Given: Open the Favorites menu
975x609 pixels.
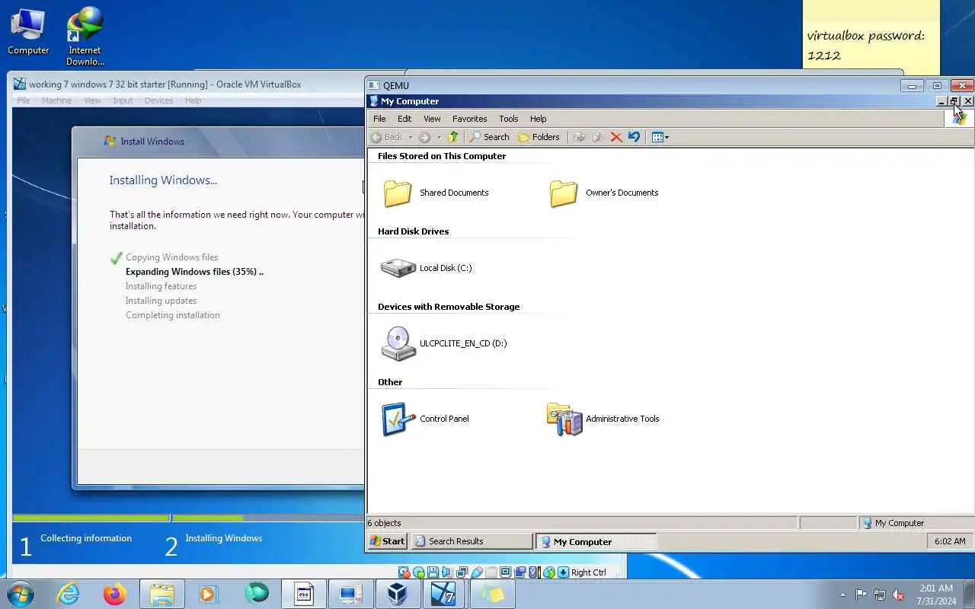Looking at the screenshot, I should (470, 119).
